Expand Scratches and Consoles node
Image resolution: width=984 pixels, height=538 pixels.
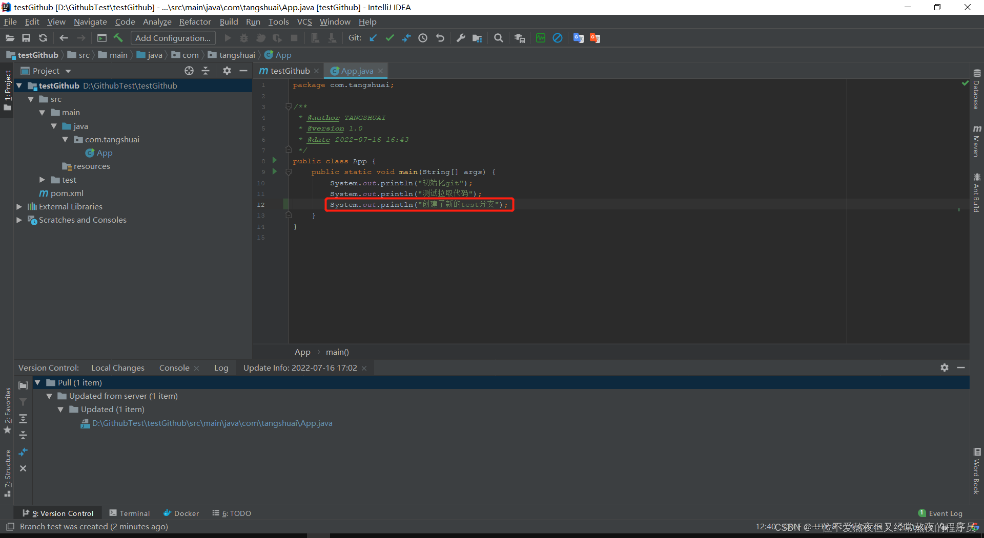19,220
